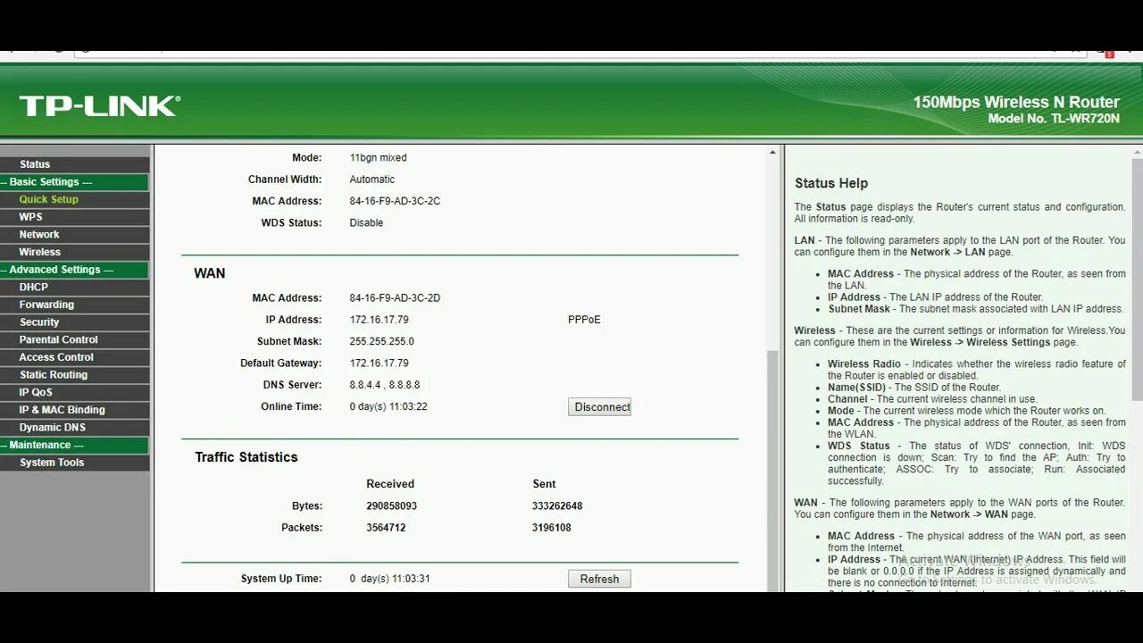The image size is (1143, 643).
Task: Select received packets 3564712
Action: coord(386,528)
